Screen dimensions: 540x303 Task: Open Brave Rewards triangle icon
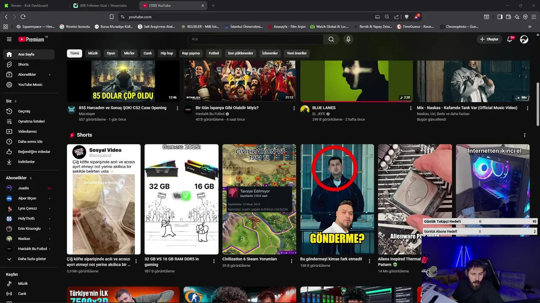(416, 17)
